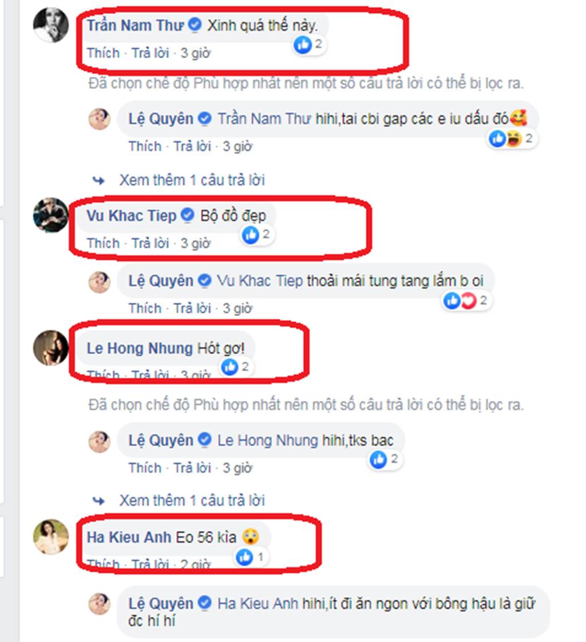
Task: Click '3 giờ' timestamp on 'Bộ đồ đẹp' comment
Action: (195, 243)
